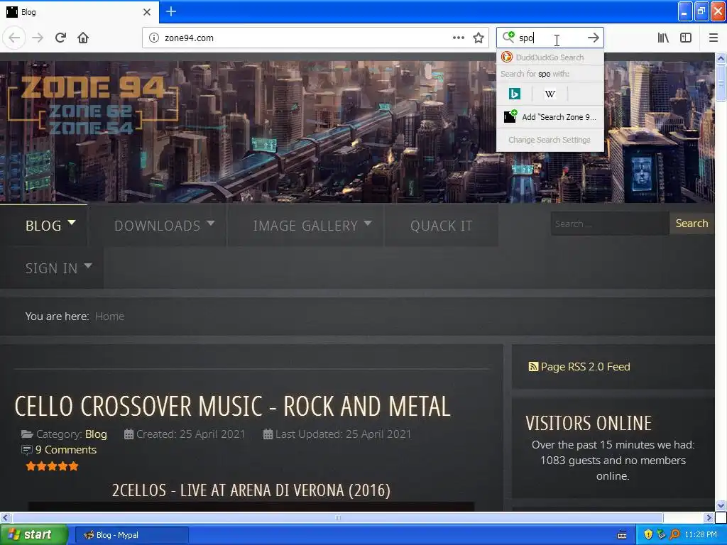Click the orange magnifier tray icon
727x545 pixels.
click(x=674, y=535)
